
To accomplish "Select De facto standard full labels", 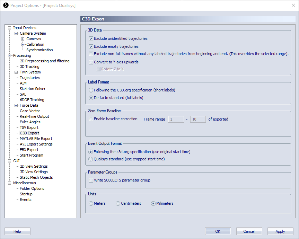I will (x=91, y=98).
